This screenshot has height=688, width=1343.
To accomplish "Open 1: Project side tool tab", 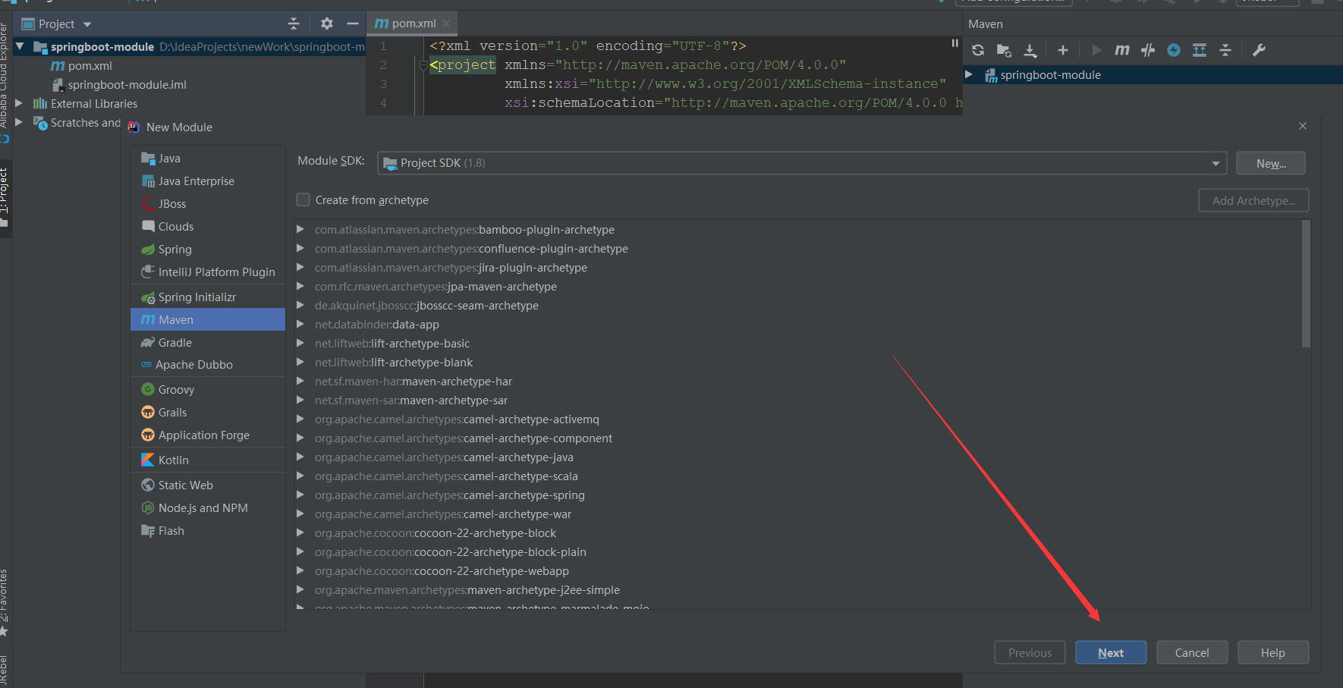I will (x=5, y=197).
